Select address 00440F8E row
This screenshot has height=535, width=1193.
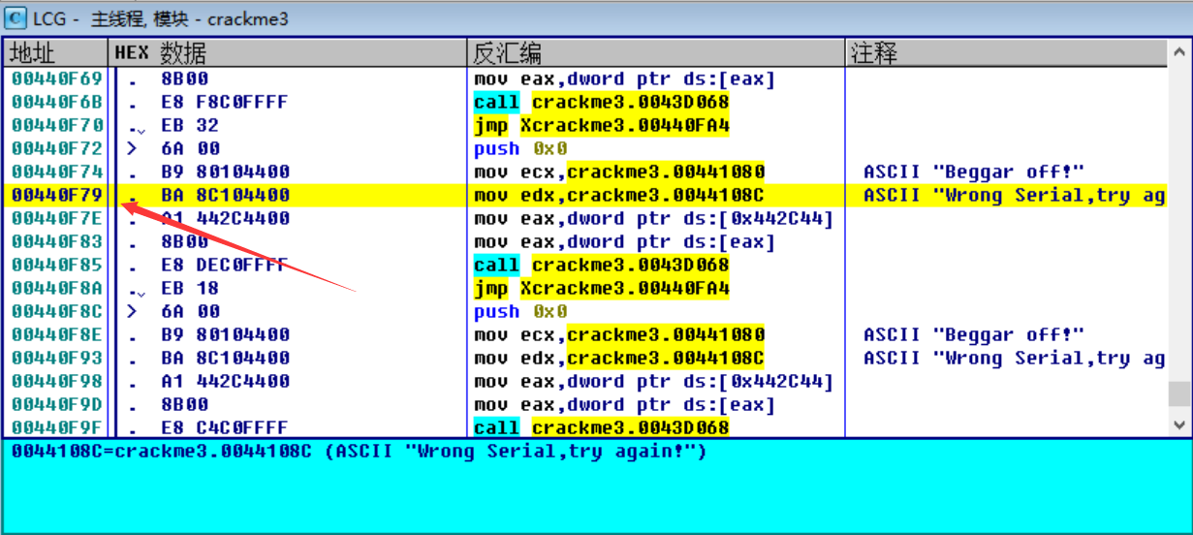pyautogui.click(x=56, y=334)
